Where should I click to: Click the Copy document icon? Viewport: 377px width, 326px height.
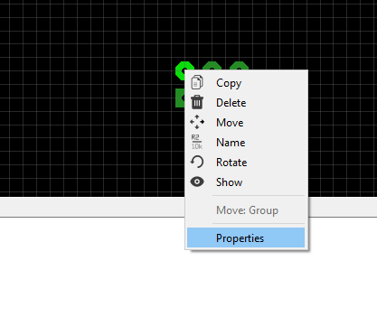tap(197, 82)
